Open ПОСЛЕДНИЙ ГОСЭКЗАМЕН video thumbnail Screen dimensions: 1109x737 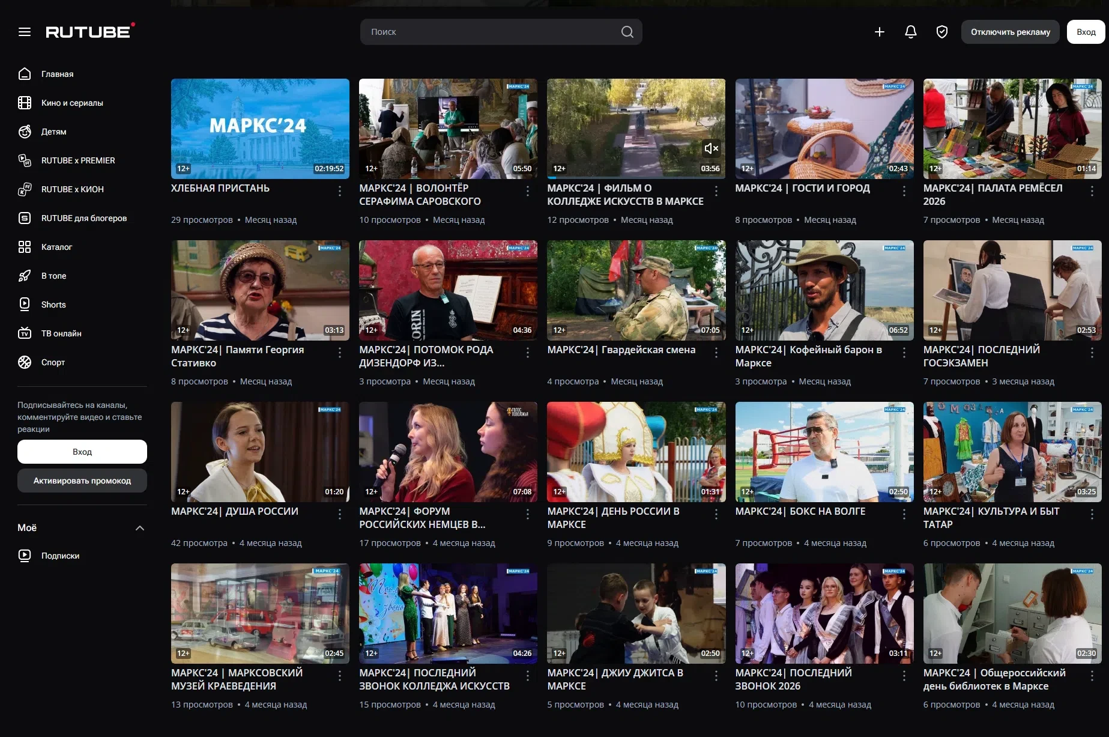[1012, 290]
